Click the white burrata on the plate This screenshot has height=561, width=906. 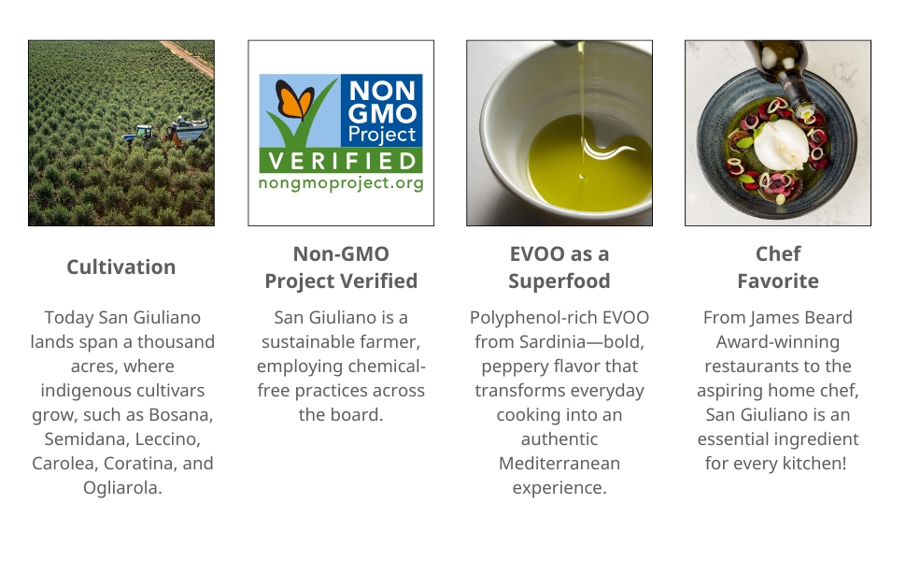click(x=780, y=145)
